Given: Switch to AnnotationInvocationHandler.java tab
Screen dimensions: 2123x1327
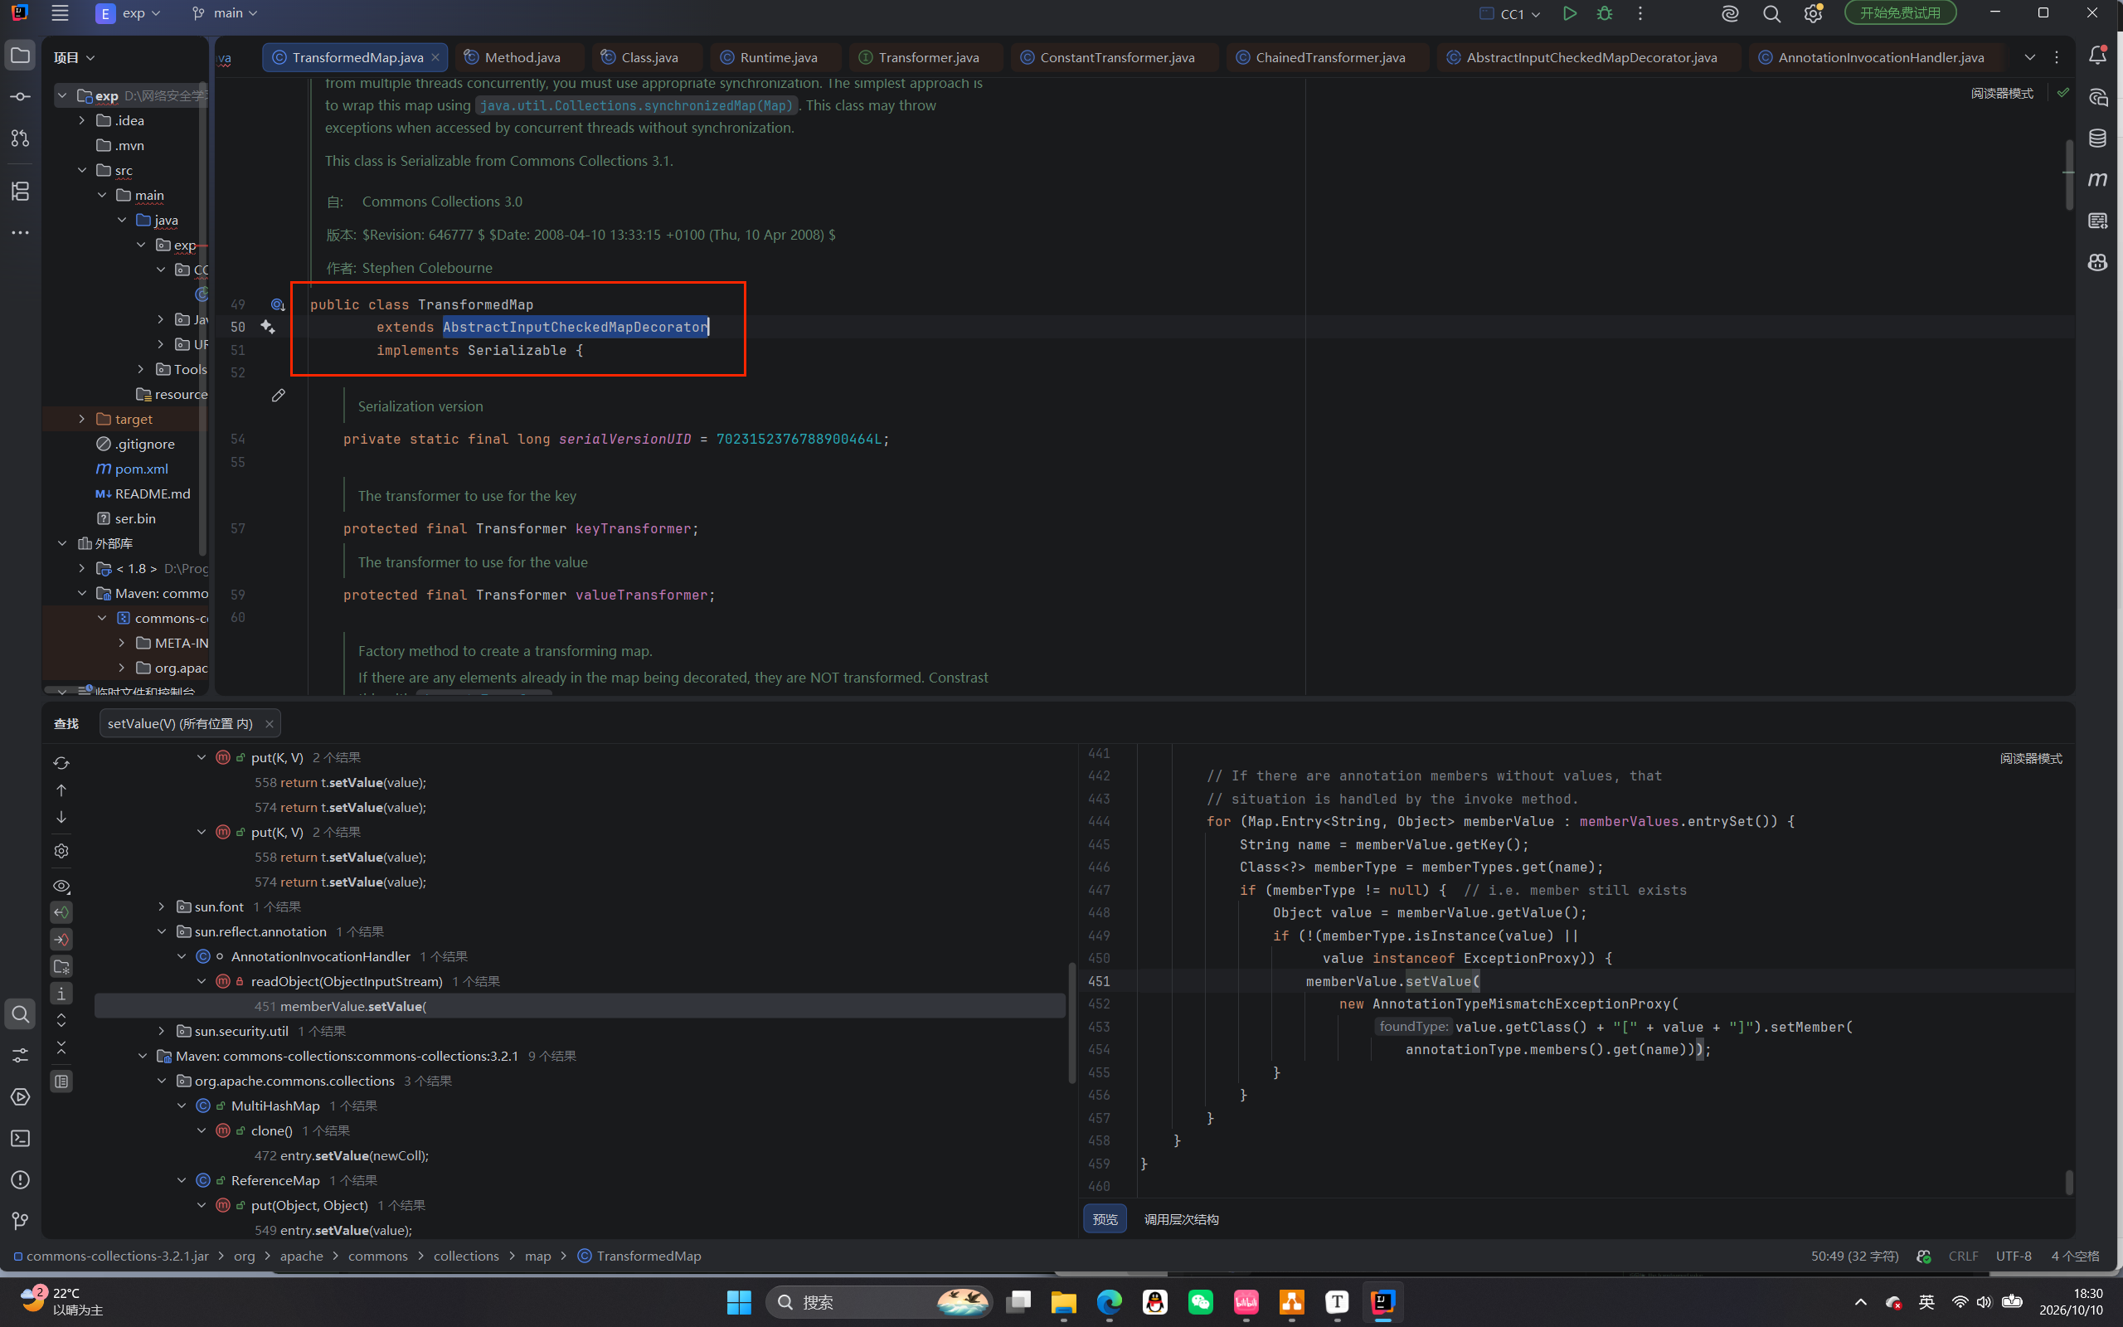Looking at the screenshot, I should 1880,57.
